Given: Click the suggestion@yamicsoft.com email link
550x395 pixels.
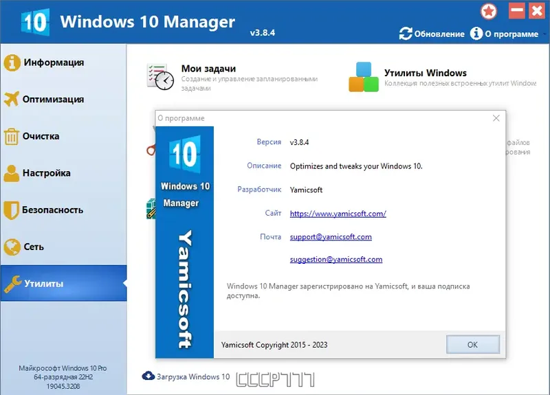Looking at the screenshot, I should (x=336, y=260).
